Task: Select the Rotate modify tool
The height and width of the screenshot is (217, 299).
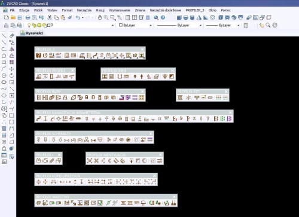Action: pyautogui.click(x=11, y=75)
